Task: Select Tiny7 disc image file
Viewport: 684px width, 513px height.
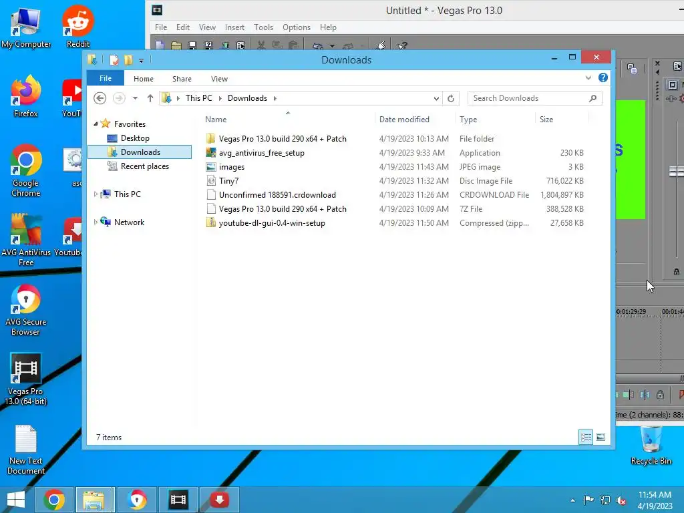Action: click(228, 180)
